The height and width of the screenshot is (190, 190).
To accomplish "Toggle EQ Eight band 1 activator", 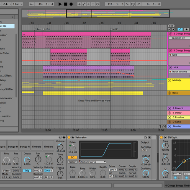I will [175, 177].
